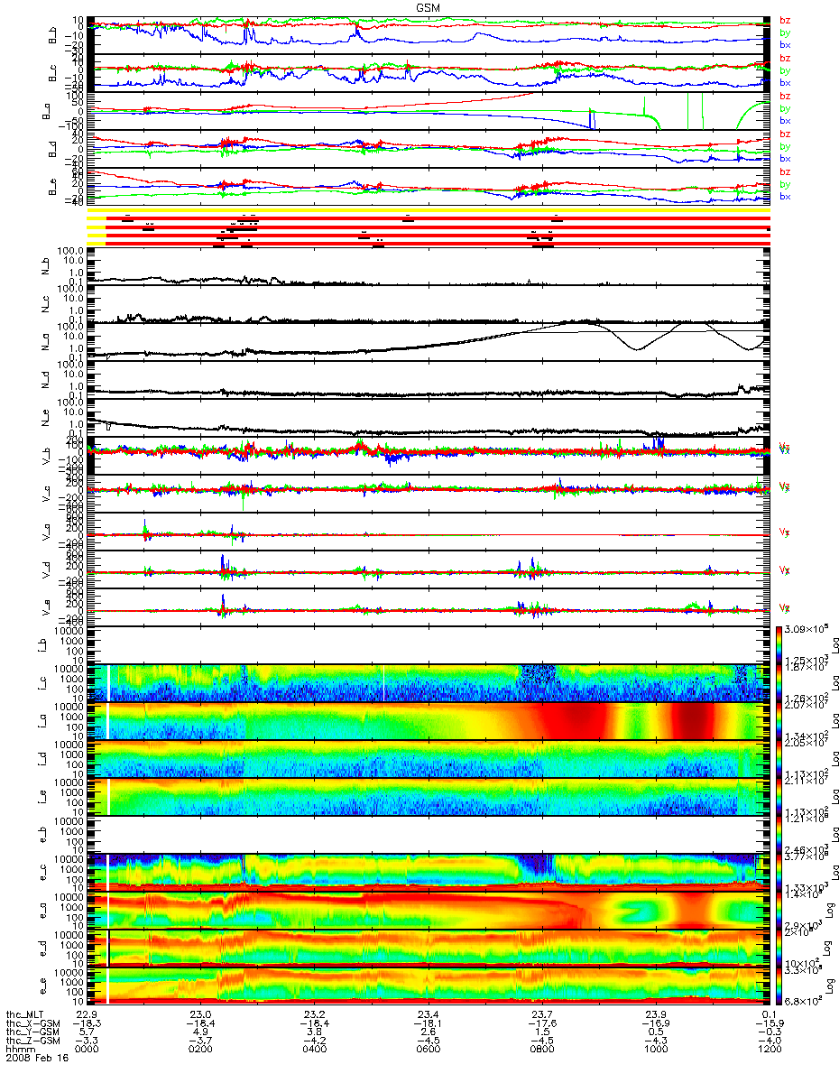Click the 1200 time tick label

[769, 1049]
